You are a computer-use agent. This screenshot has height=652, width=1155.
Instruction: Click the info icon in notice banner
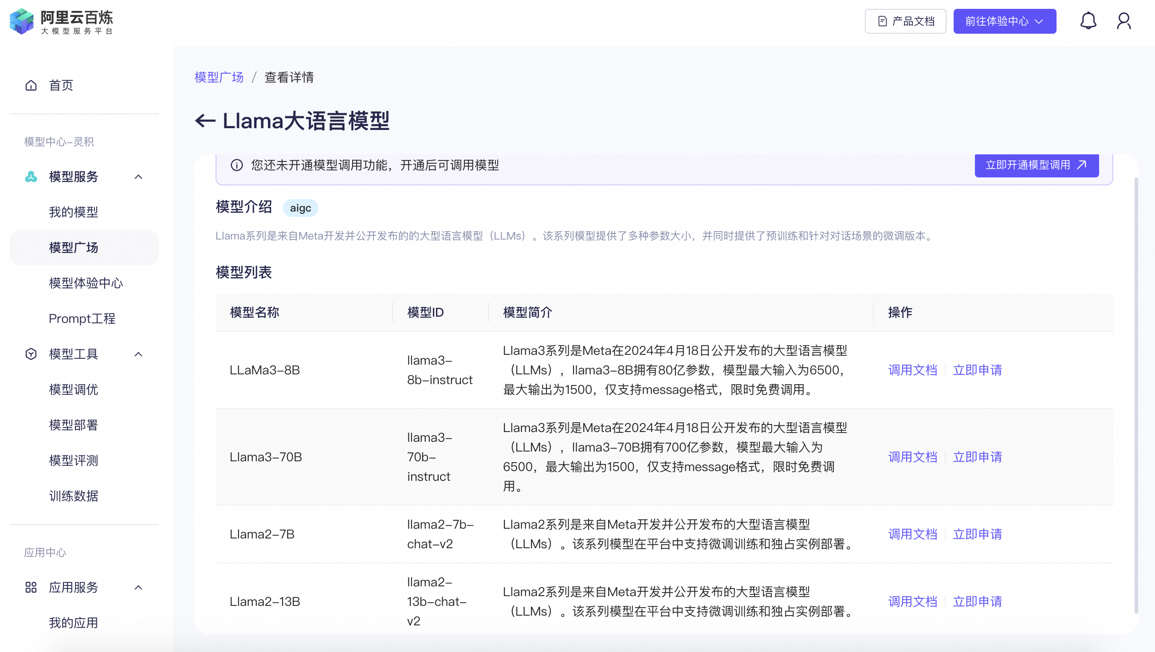237,165
